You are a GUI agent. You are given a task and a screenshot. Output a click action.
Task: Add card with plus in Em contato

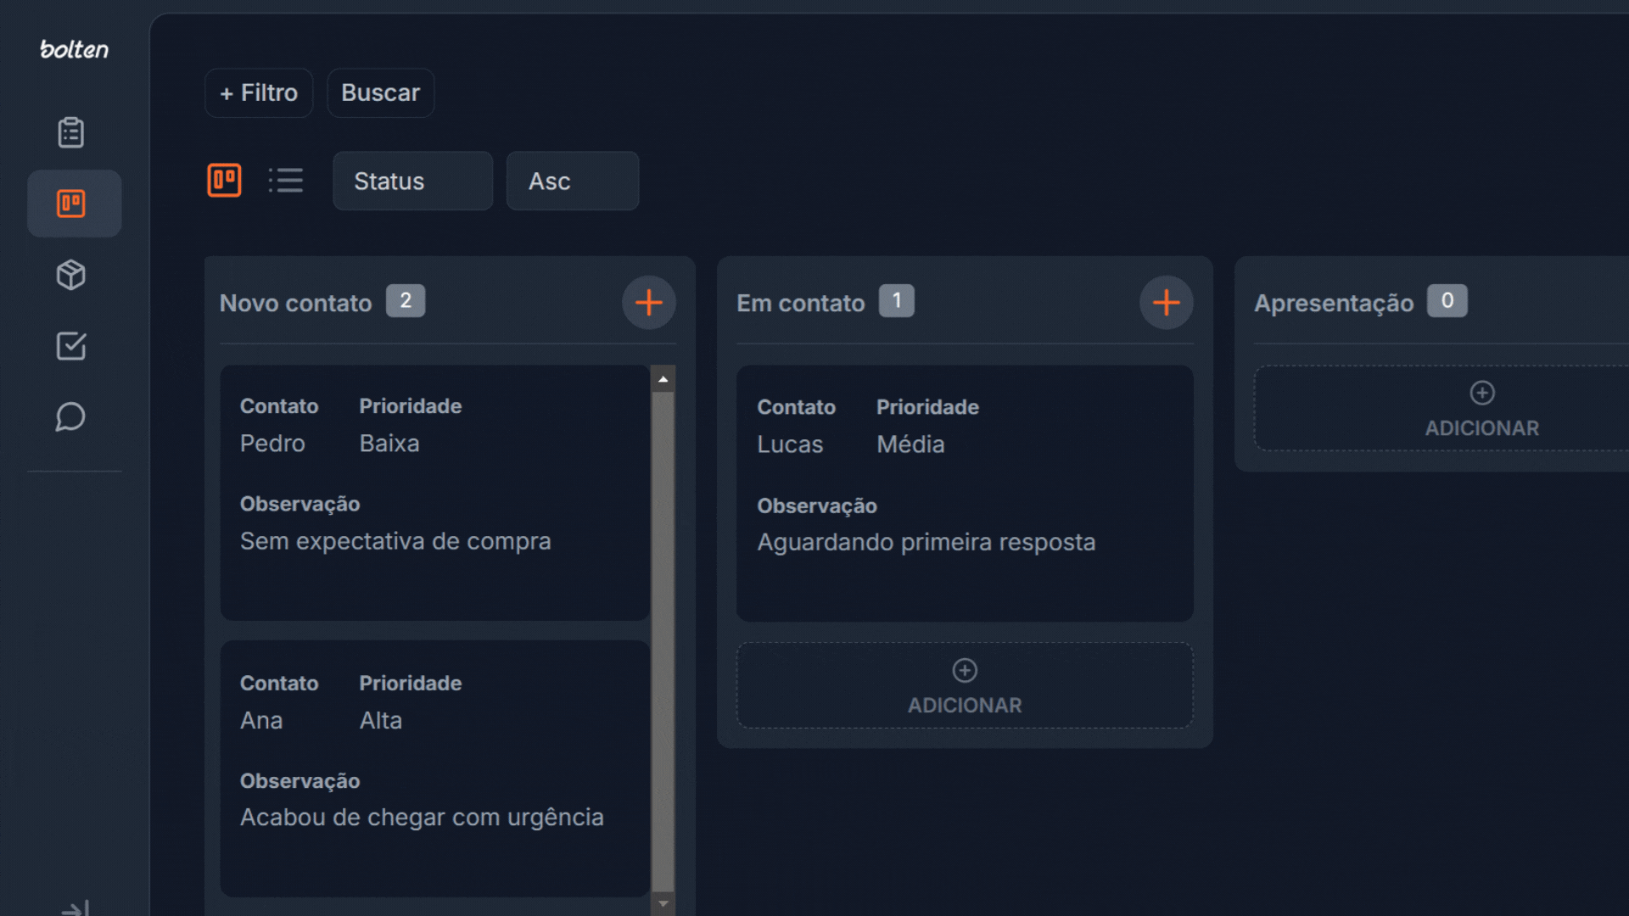(x=1167, y=302)
